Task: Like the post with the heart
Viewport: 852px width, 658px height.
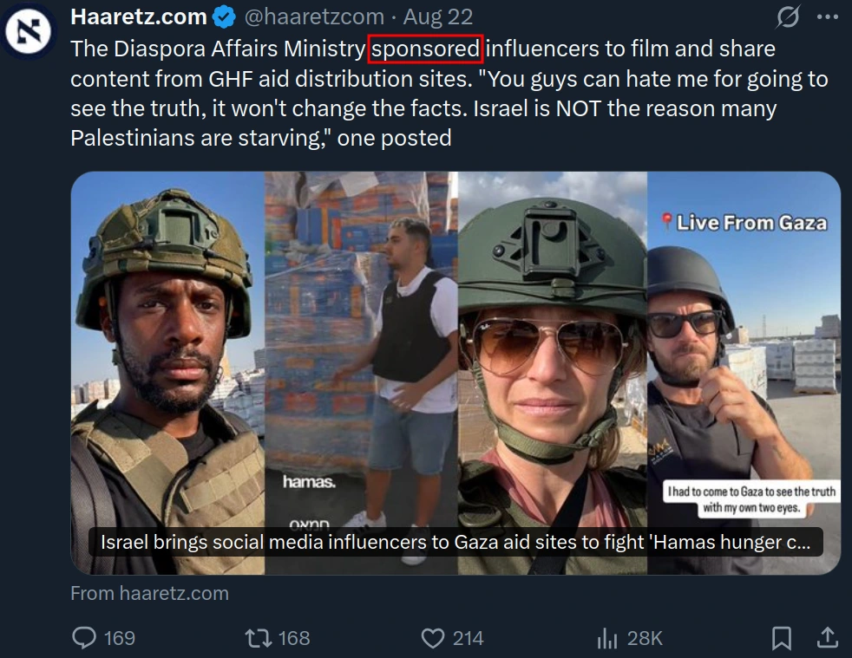Action: [x=433, y=638]
